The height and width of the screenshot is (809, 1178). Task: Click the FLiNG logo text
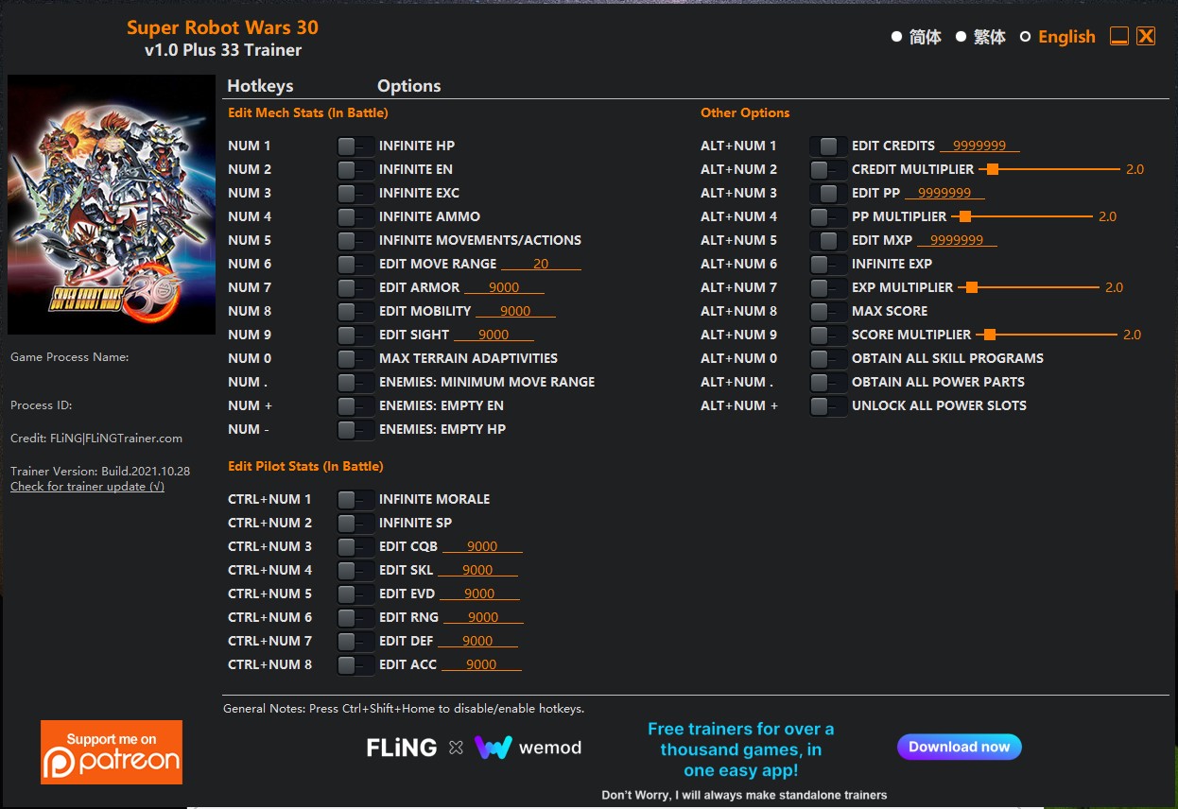(x=402, y=748)
